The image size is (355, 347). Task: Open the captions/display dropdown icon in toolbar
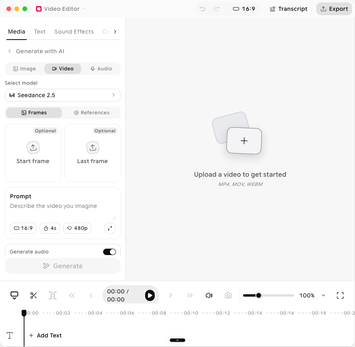(14, 295)
